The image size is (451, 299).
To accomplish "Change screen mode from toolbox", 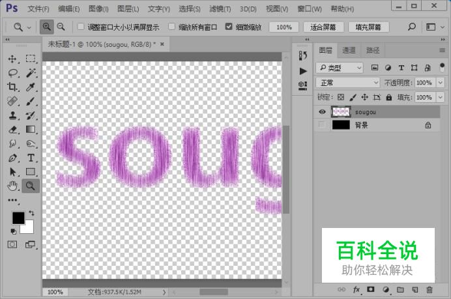I will 30,245.
